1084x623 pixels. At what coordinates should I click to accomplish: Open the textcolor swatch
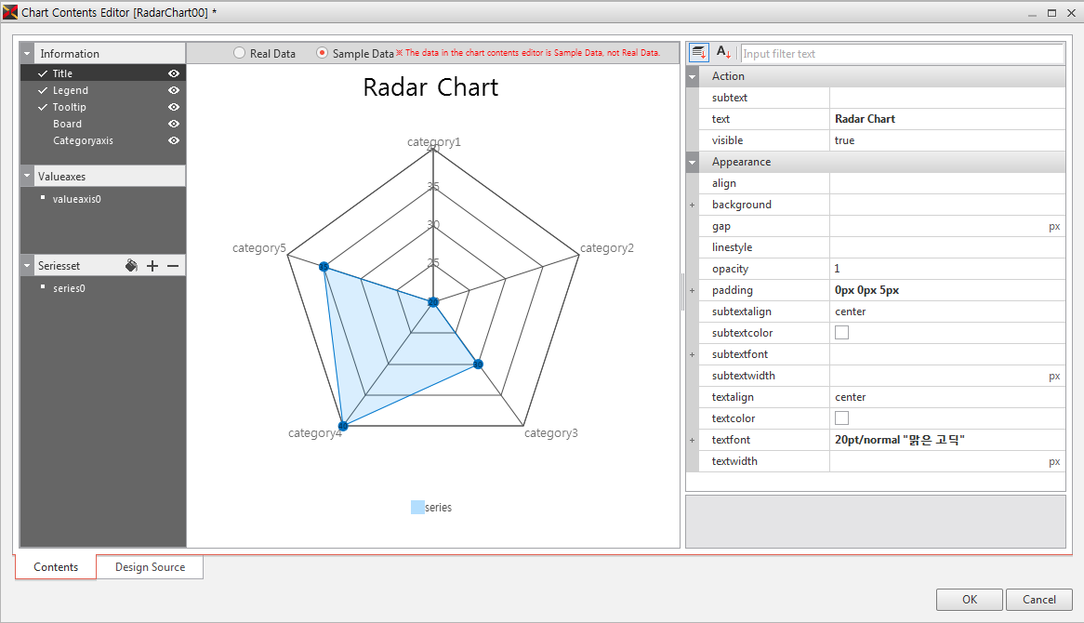pos(842,418)
